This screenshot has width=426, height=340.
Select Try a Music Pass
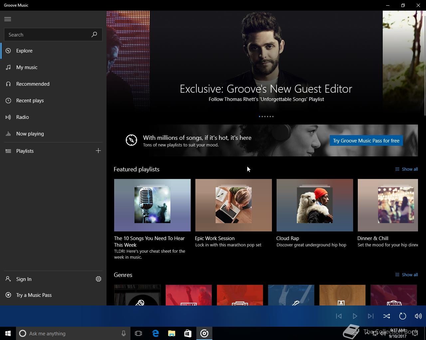[53, 295]
